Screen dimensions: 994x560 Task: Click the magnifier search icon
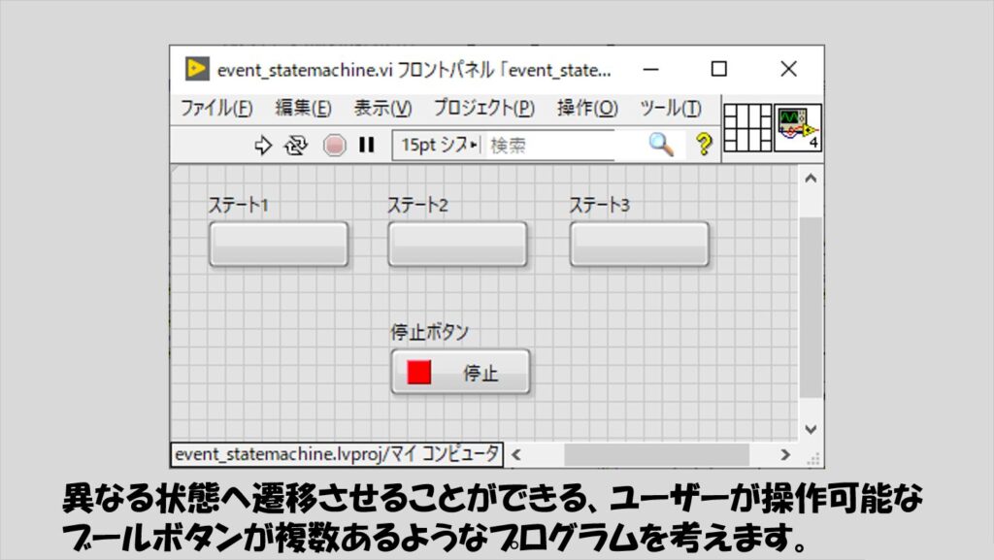[660, 146]
